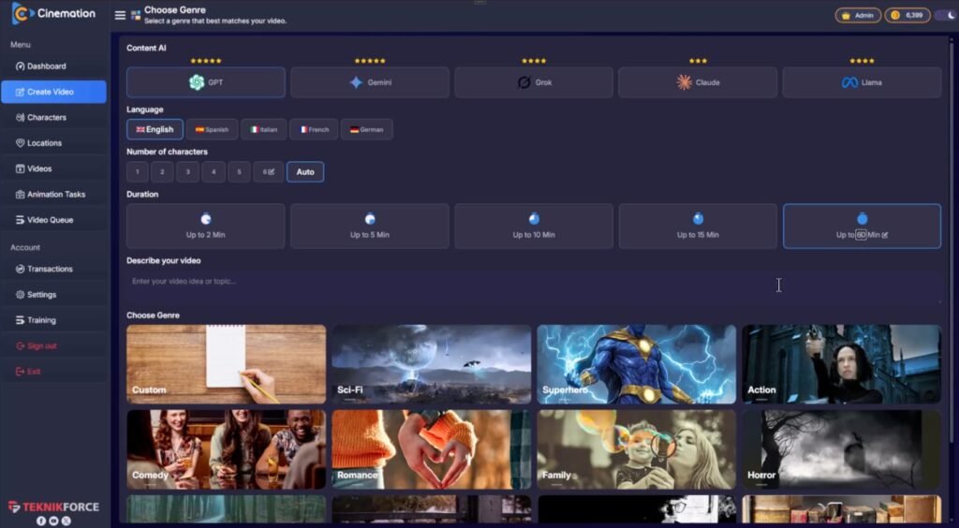Select Claude as Content AI
The image size is (959, 528).
(698, 82)
